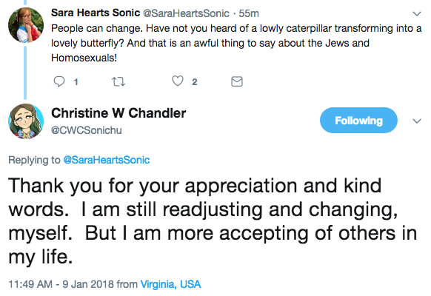This screenshot has width=431, height=296.
Task: Click the @SaraHeartsSonic handle in tweet header
Action: click(186, 13)
